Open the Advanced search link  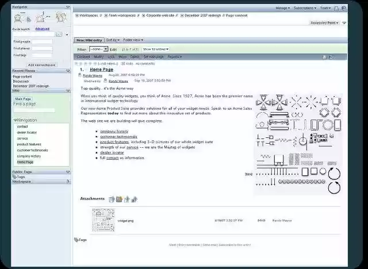(43, 29)
